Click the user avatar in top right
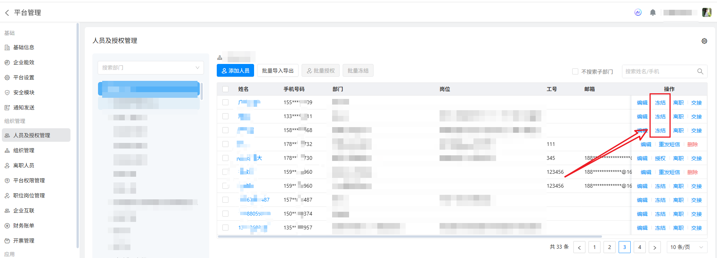Screen dimensions: 717x258 pos(706,12)
